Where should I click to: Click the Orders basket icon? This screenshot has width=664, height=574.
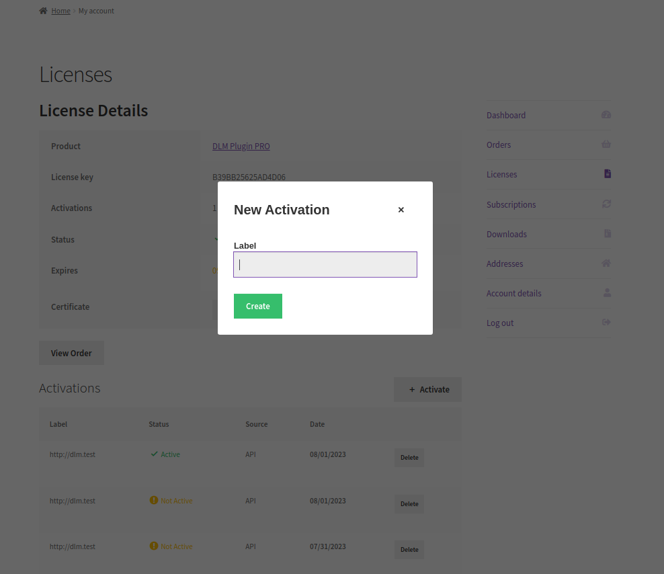pyautogui.click(x=606, y=145)
